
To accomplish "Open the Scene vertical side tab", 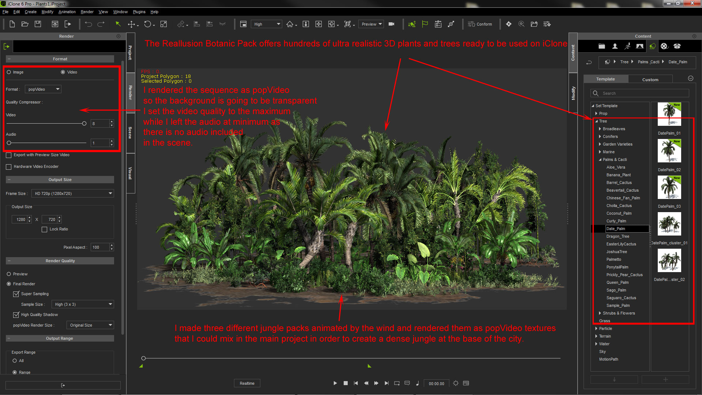I will click(x=130, y=133).
